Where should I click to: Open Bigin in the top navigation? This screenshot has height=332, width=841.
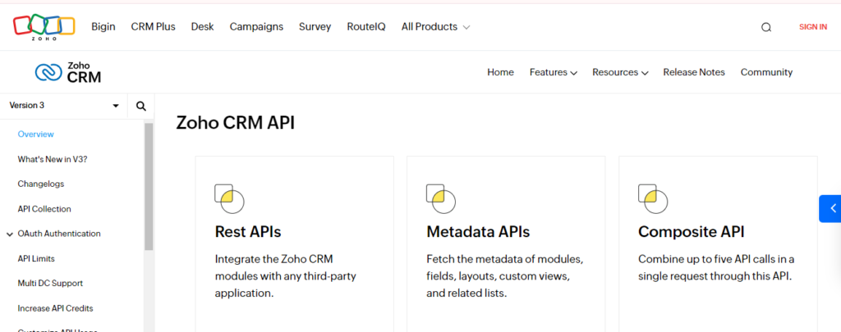click(x=103, y=27)
